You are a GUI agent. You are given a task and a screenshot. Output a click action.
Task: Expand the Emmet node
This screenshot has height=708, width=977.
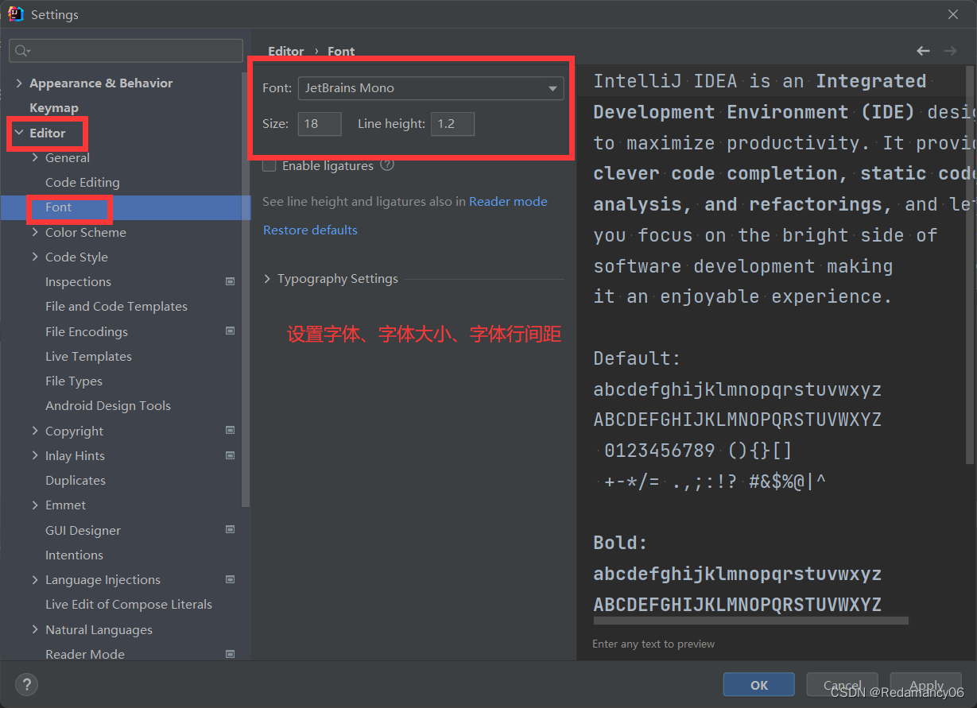click(35, 505)
